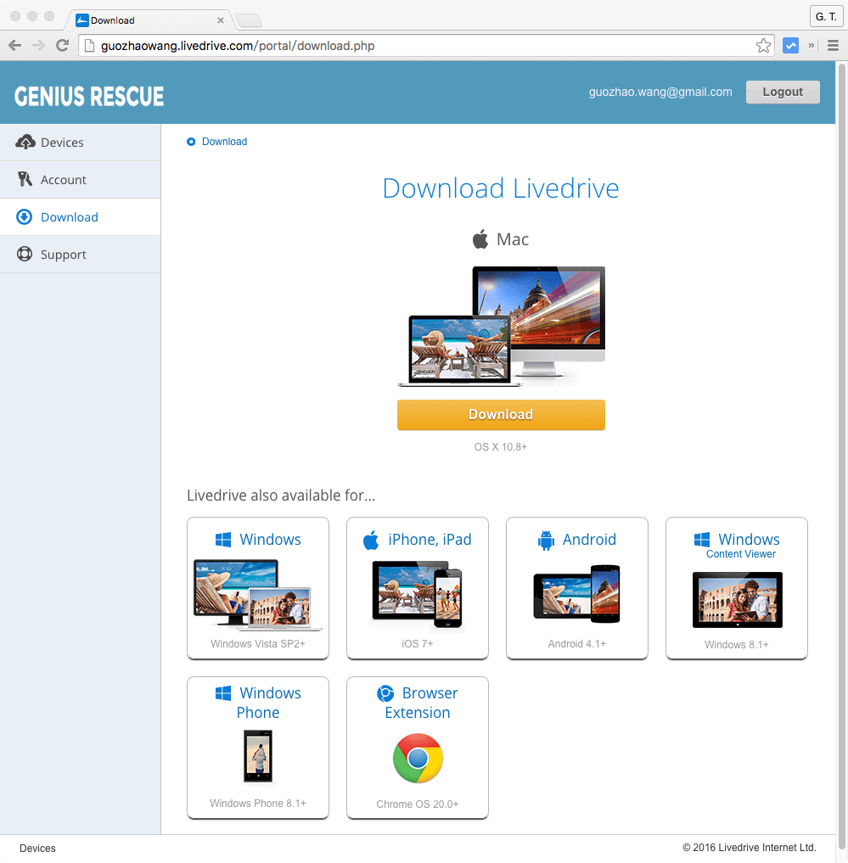Select Account in the sidebar navigation
The height and width of the screenshot is (863, 848).
[x=64, y=179]
